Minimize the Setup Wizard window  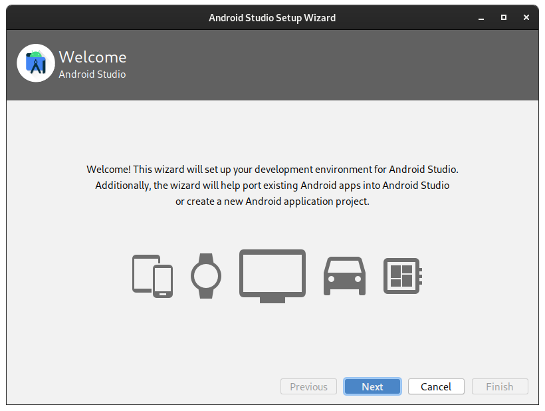(481, 18)
